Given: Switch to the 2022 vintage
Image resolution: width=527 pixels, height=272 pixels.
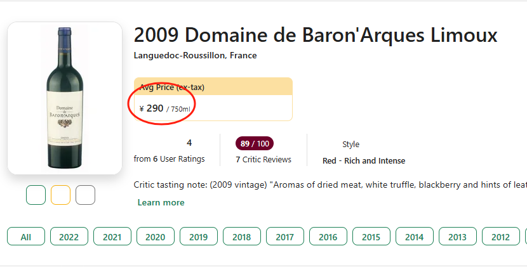Looking at the screenshot, I should coord(69,236).
